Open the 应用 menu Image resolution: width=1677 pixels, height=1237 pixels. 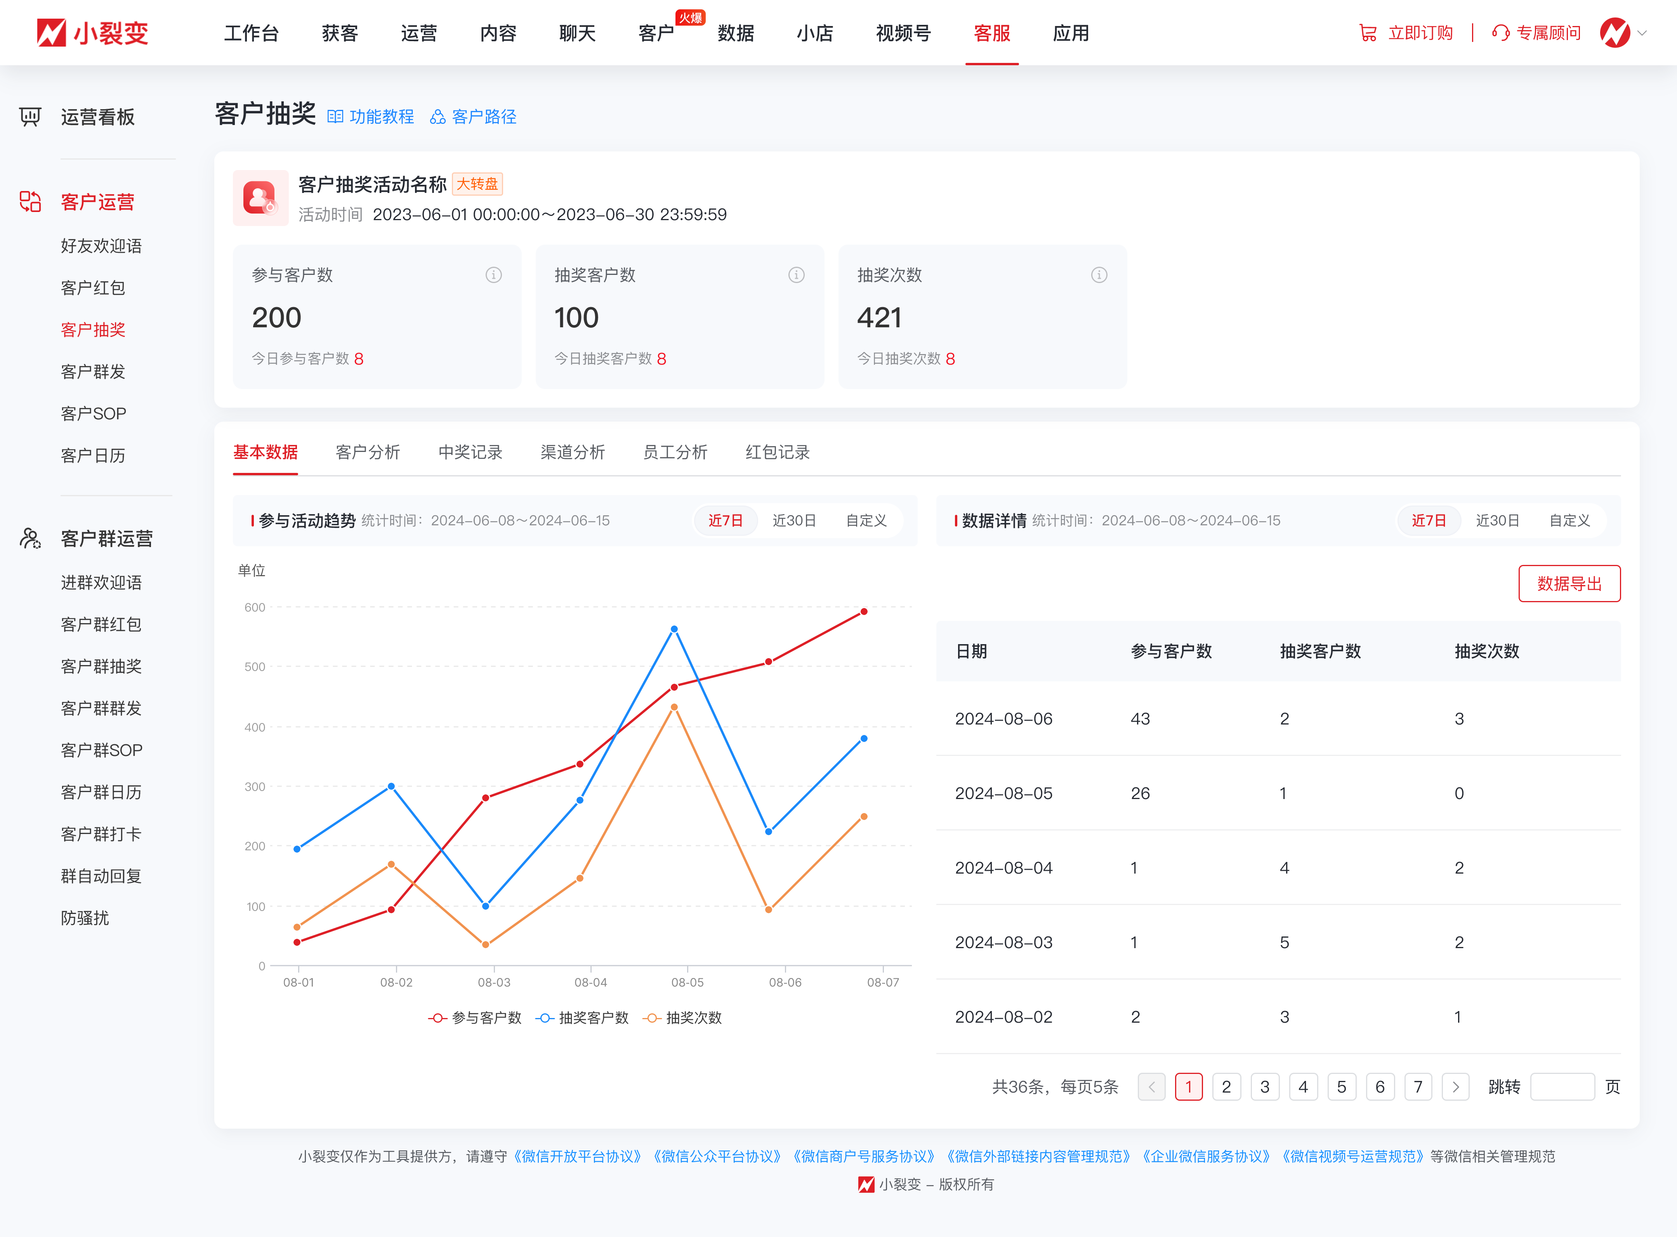1071,33
